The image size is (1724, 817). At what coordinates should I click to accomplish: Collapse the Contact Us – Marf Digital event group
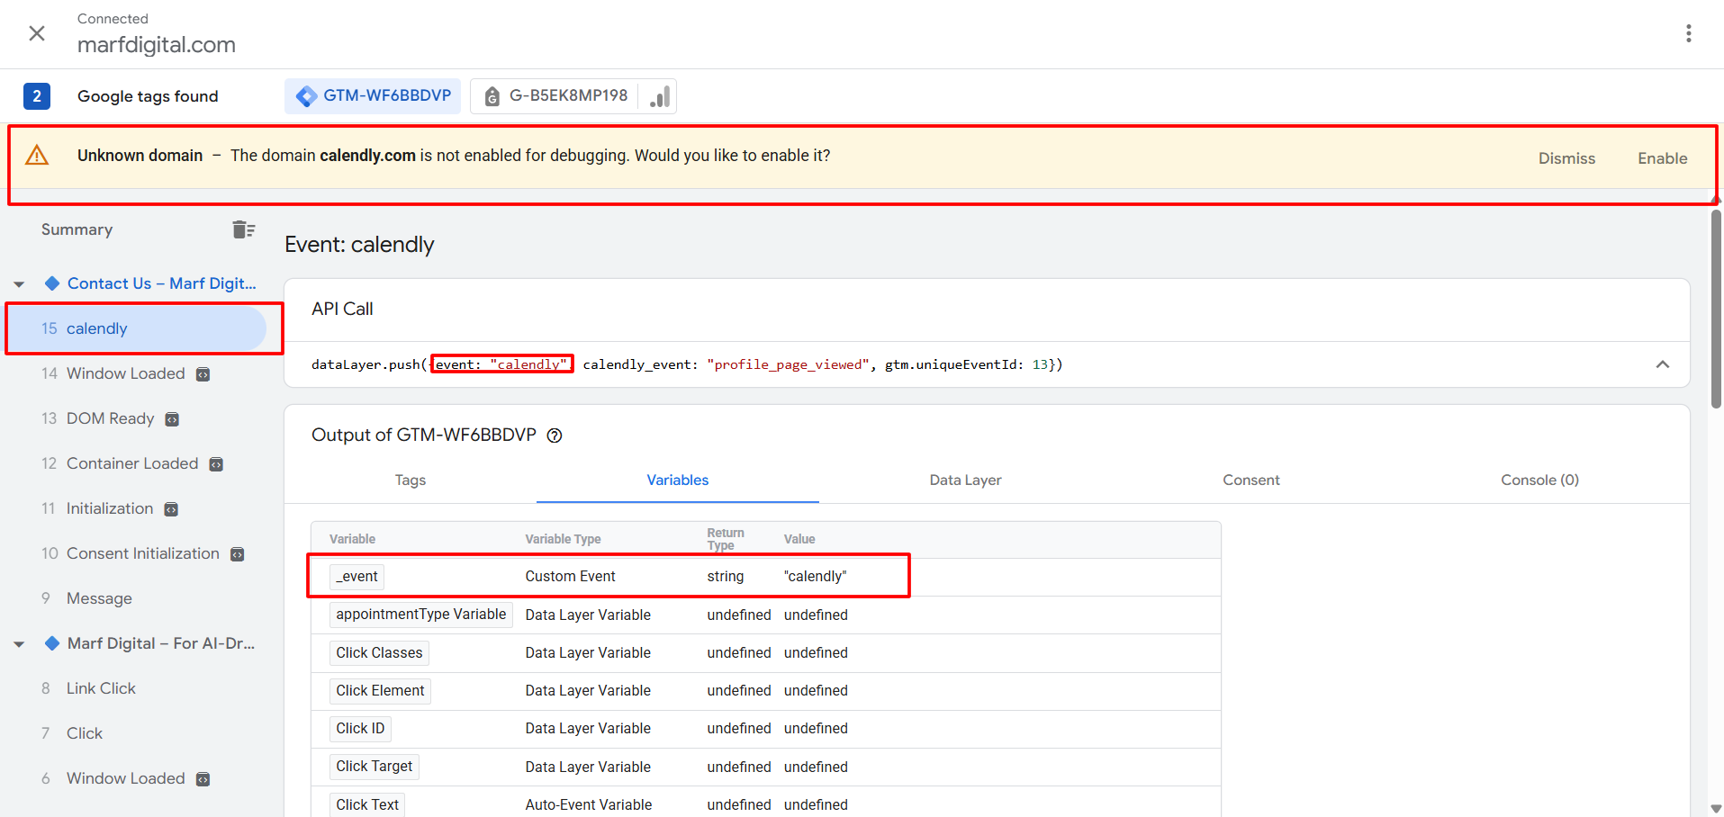(19, 283)
